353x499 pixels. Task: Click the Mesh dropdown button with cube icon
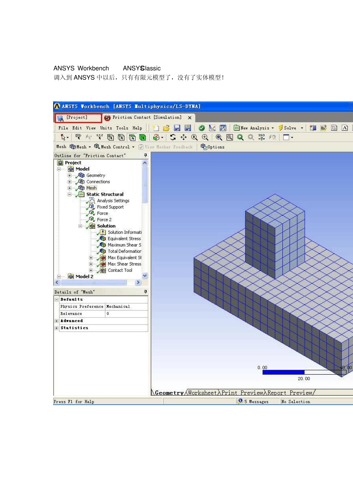pyautogui.click(x=80, y=147)
